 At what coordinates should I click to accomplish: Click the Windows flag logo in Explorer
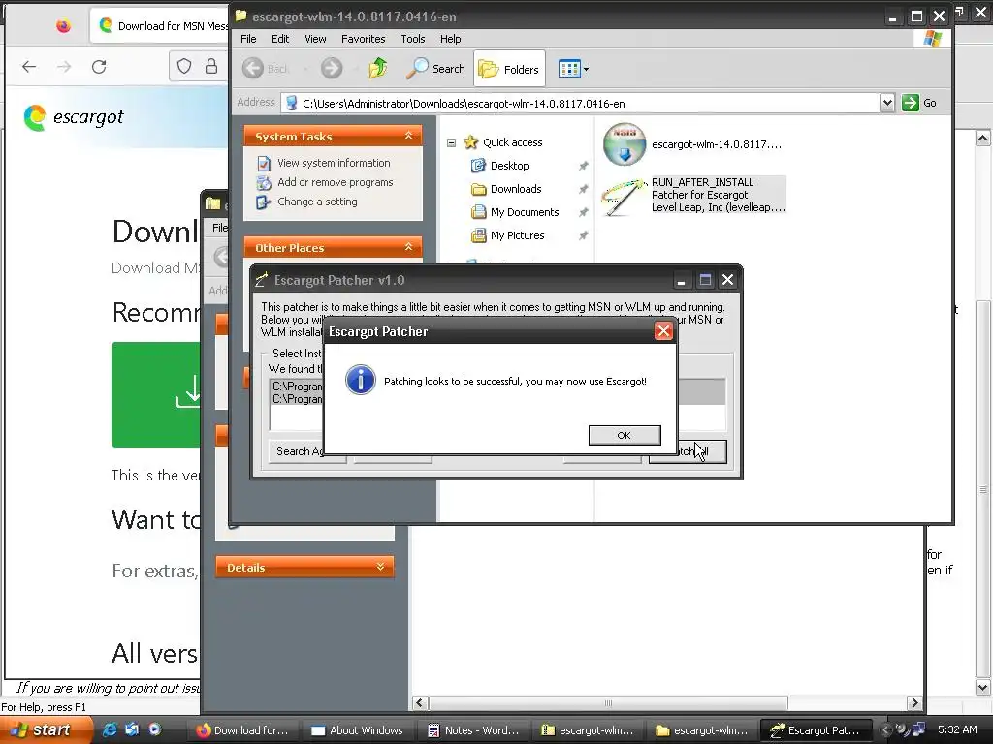pos(932,38)
